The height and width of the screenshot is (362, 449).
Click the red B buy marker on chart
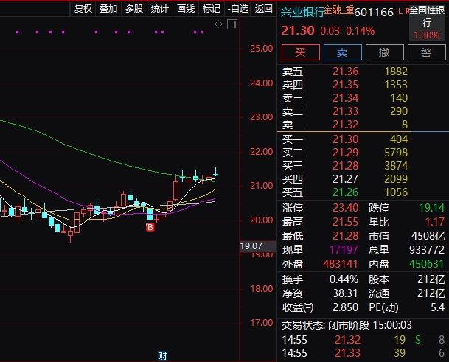pyautogui.click(x=150, y=227)
